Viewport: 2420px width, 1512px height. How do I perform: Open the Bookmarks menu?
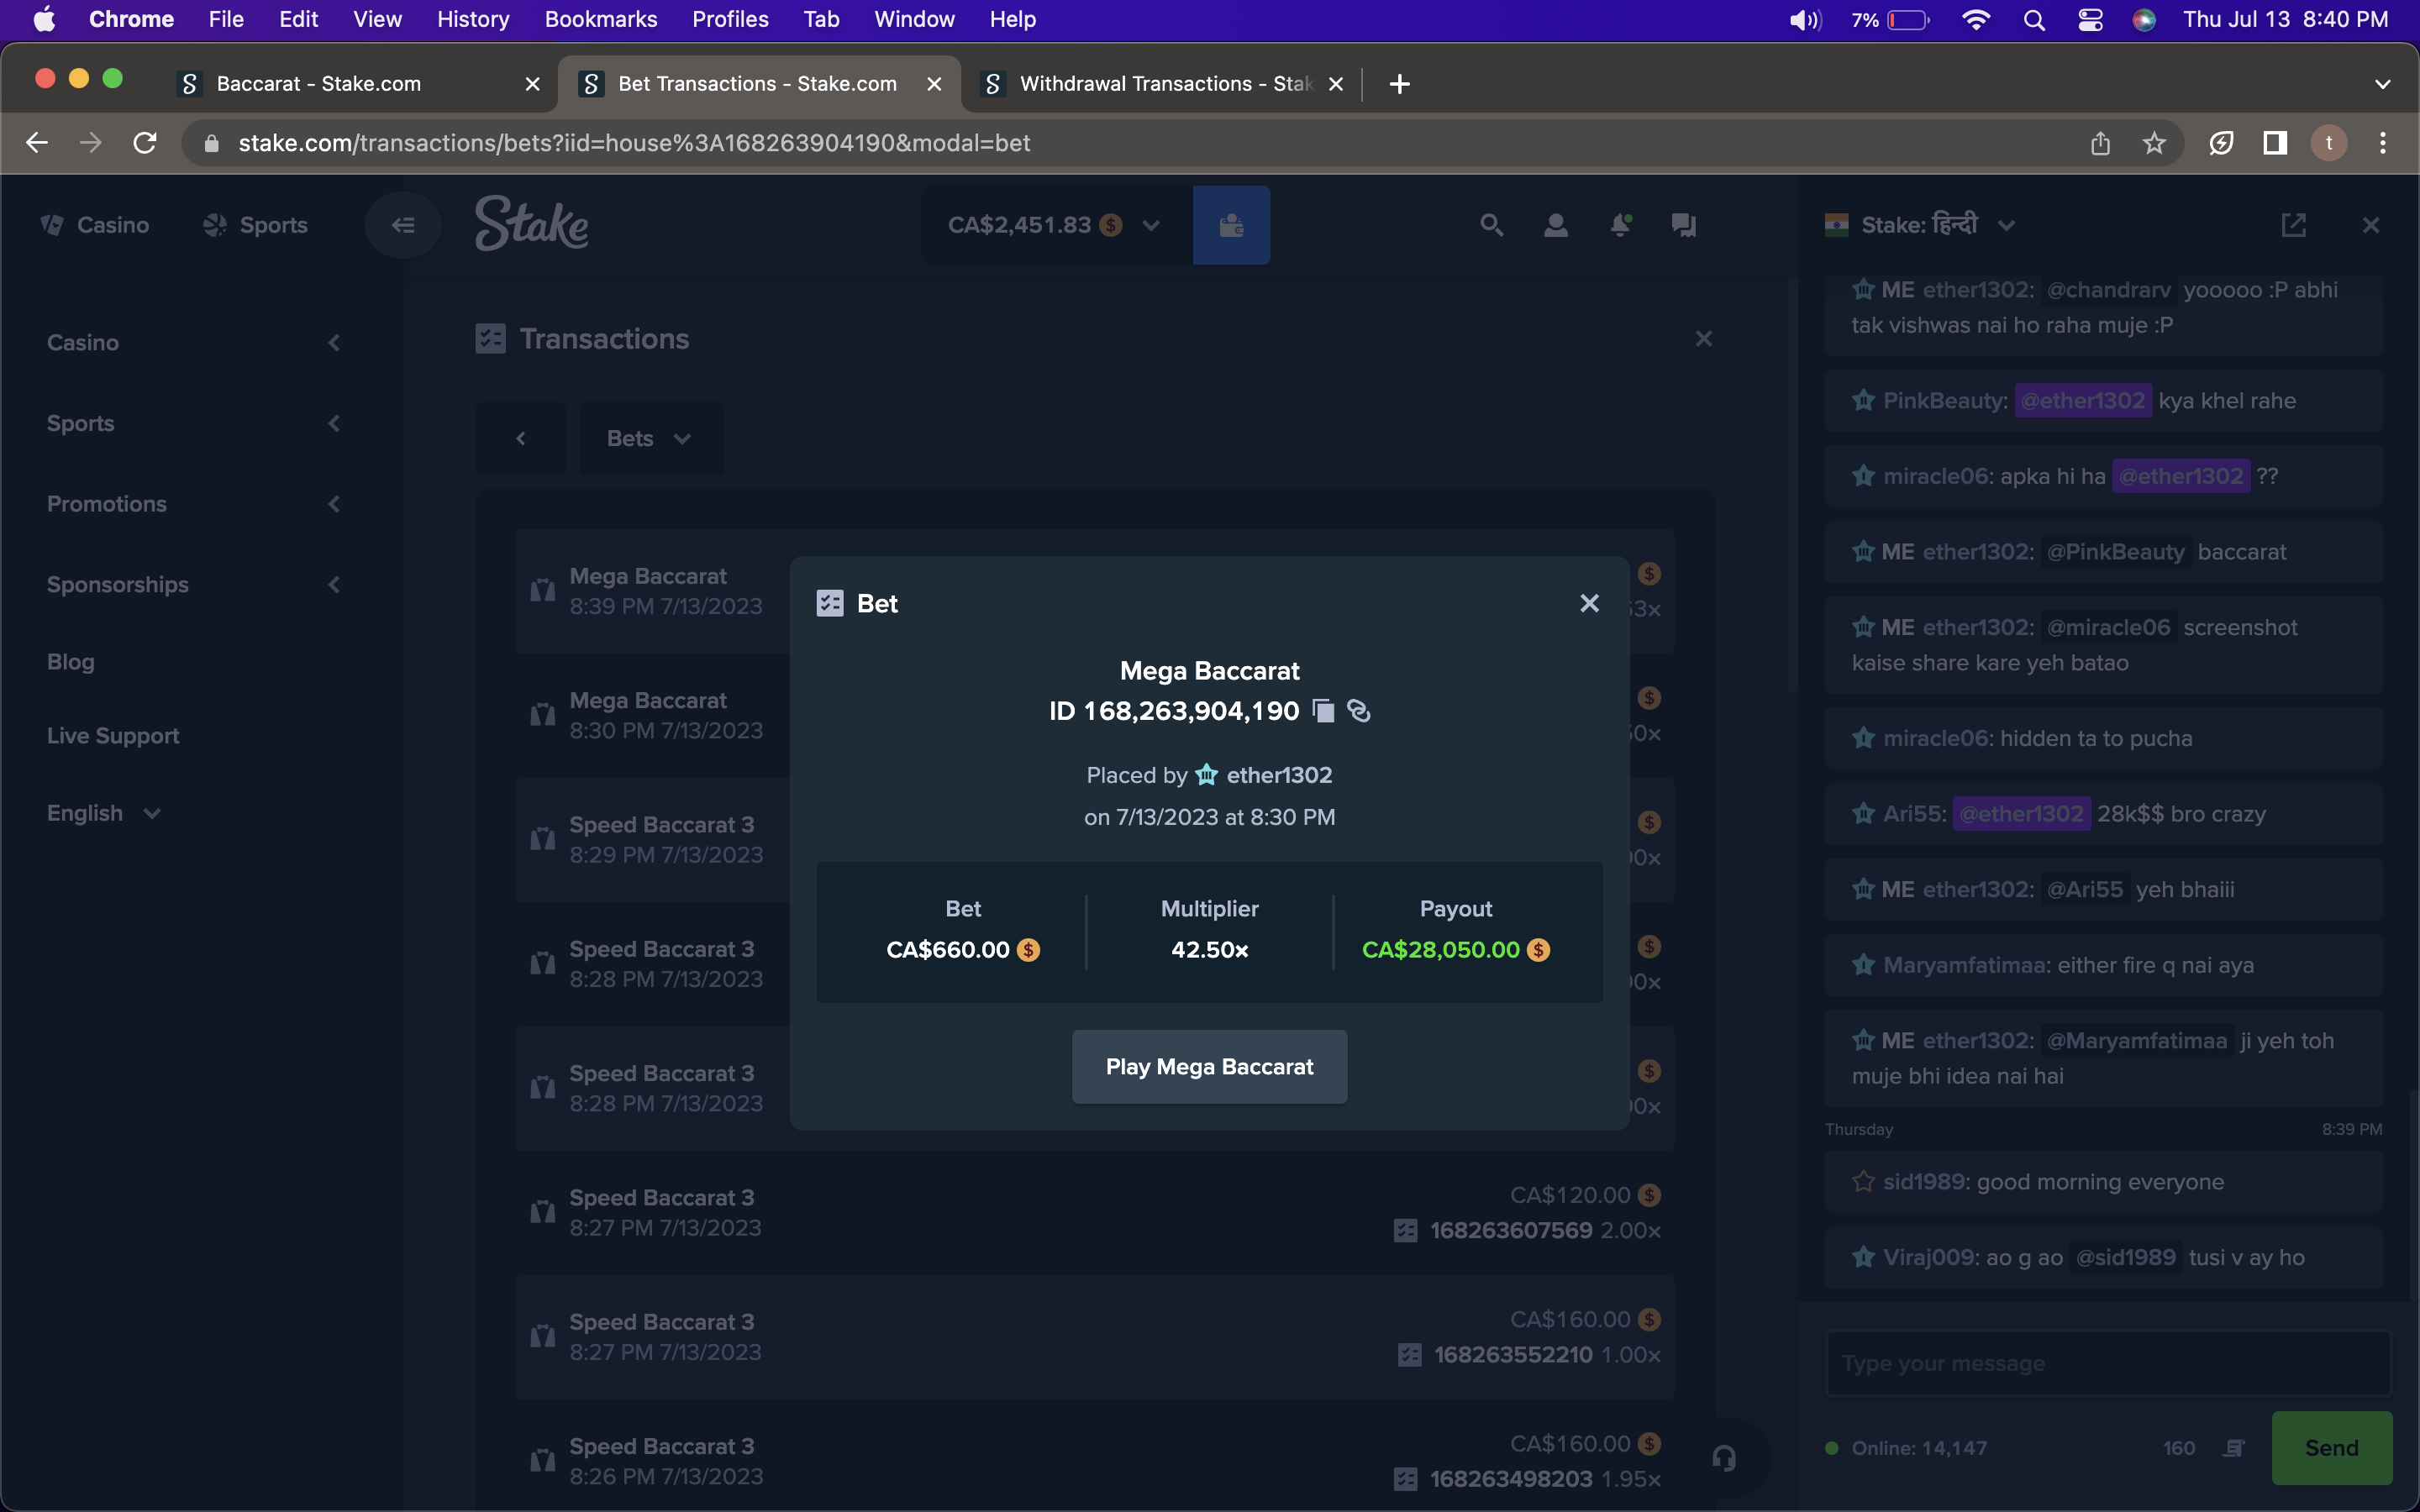click(601, 19)
